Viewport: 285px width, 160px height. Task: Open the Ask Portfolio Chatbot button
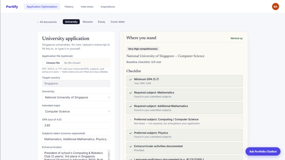tap(263, 152)
